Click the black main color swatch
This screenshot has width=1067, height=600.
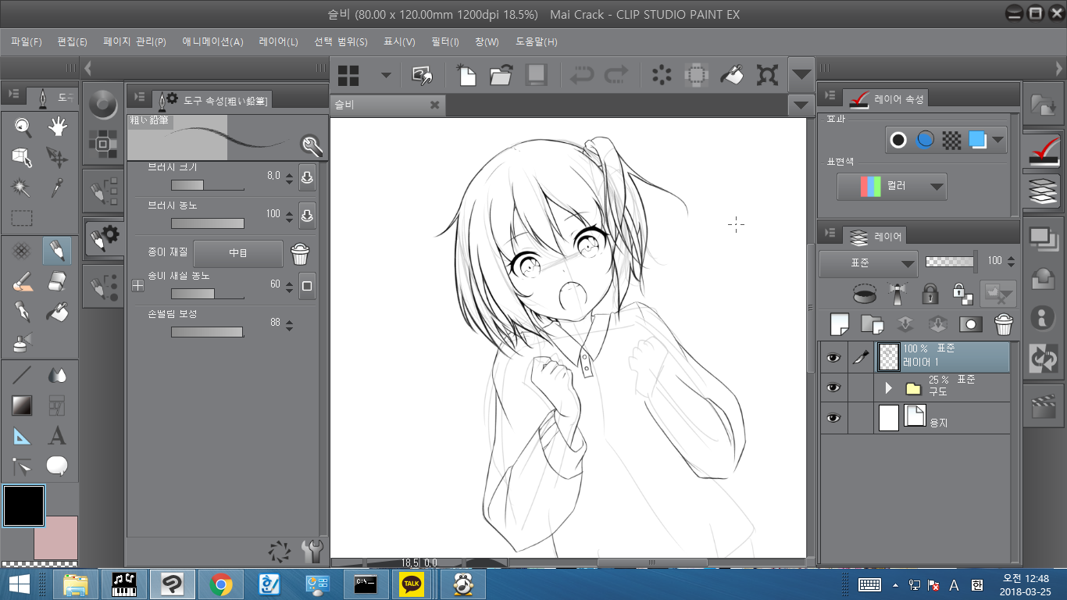pyautogui.click(x=24, y=505)
